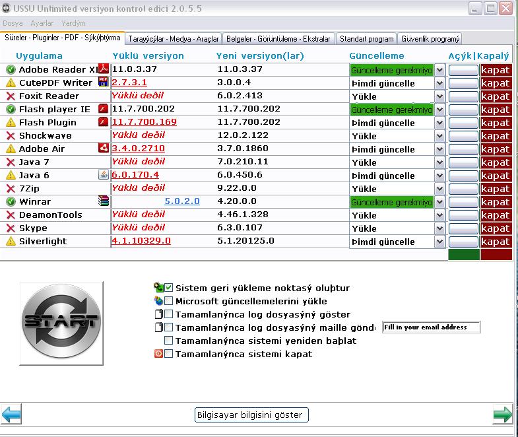
Task: Click green check icon beside Winrar
Action: (x=11, y=201)
